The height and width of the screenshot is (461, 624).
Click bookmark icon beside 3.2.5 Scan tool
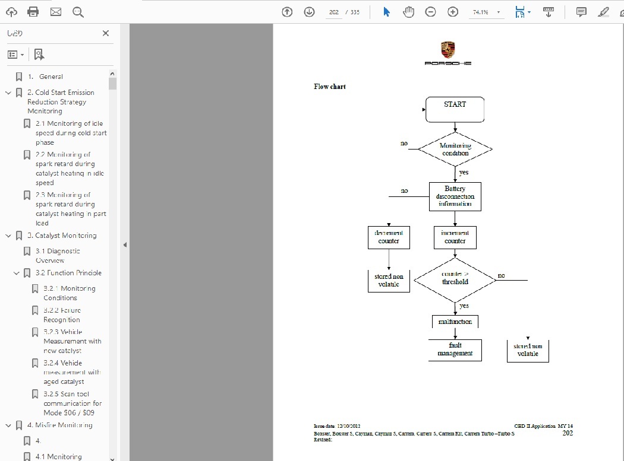[x=35, y=394]
